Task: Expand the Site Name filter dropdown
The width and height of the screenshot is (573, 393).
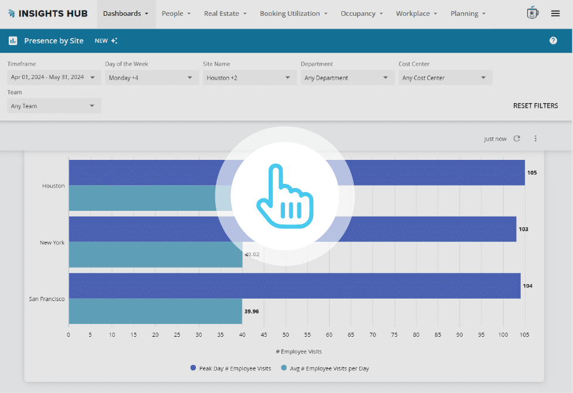Action: [x=250, y=77]
